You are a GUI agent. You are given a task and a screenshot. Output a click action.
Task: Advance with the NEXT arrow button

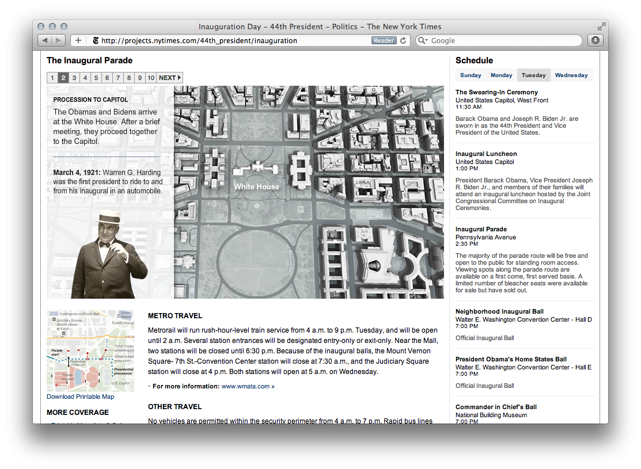[x=170, y=78]
